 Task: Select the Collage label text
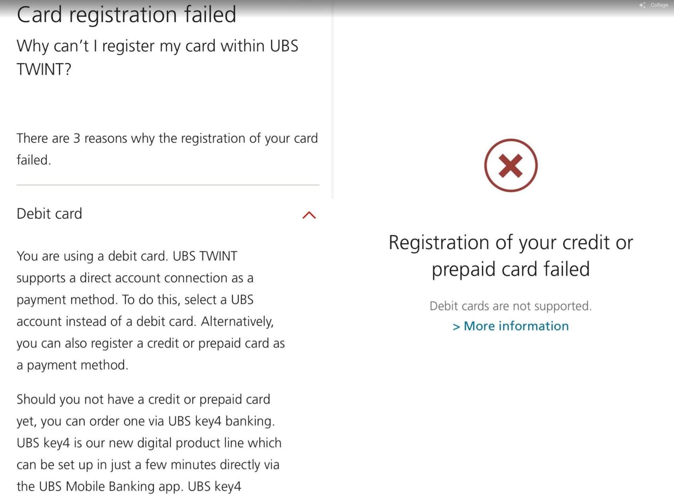[659, 5]
